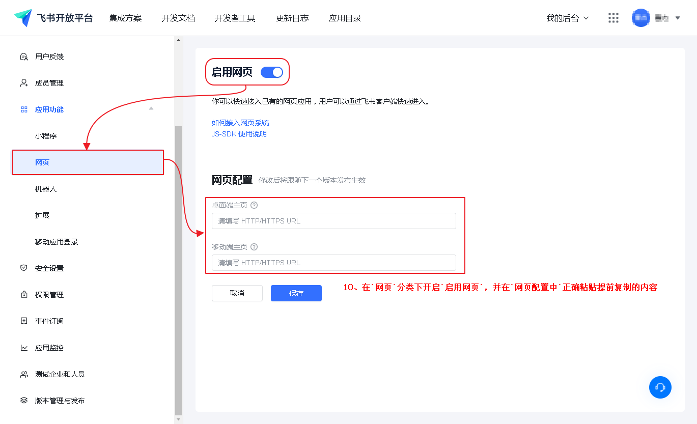
Task: Click help icon next to 移动端主页
Action: tap(254, 247)
